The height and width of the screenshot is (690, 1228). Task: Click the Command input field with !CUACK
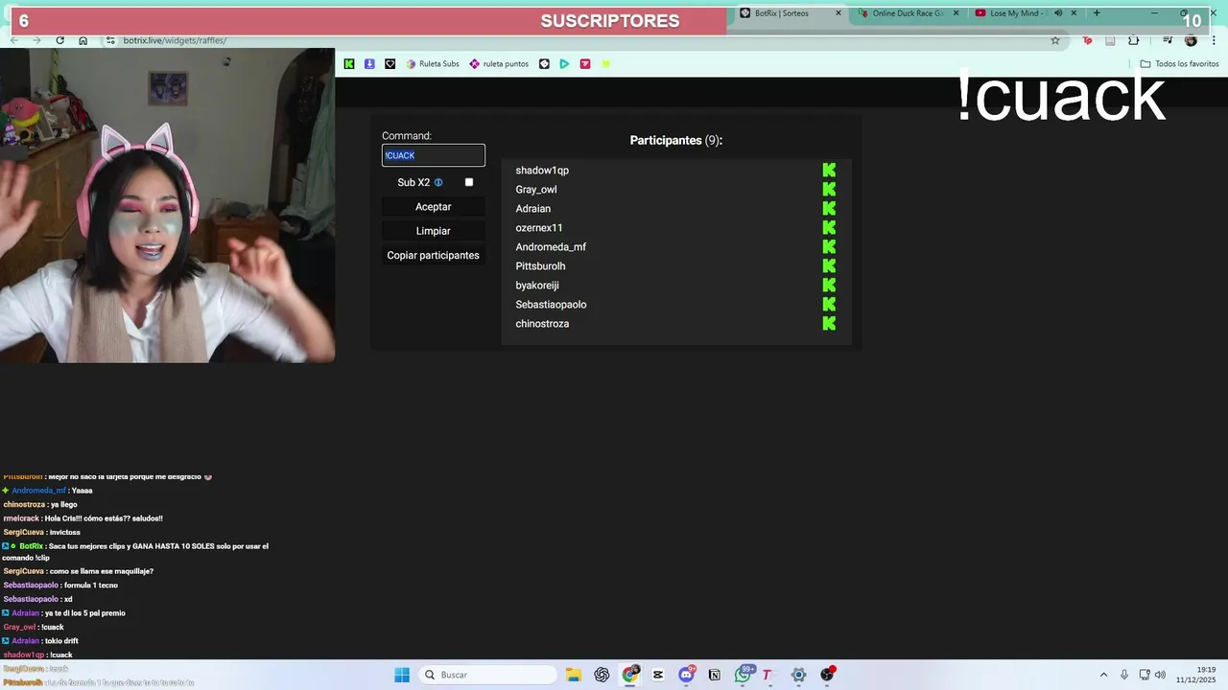(x=433, y=155)
